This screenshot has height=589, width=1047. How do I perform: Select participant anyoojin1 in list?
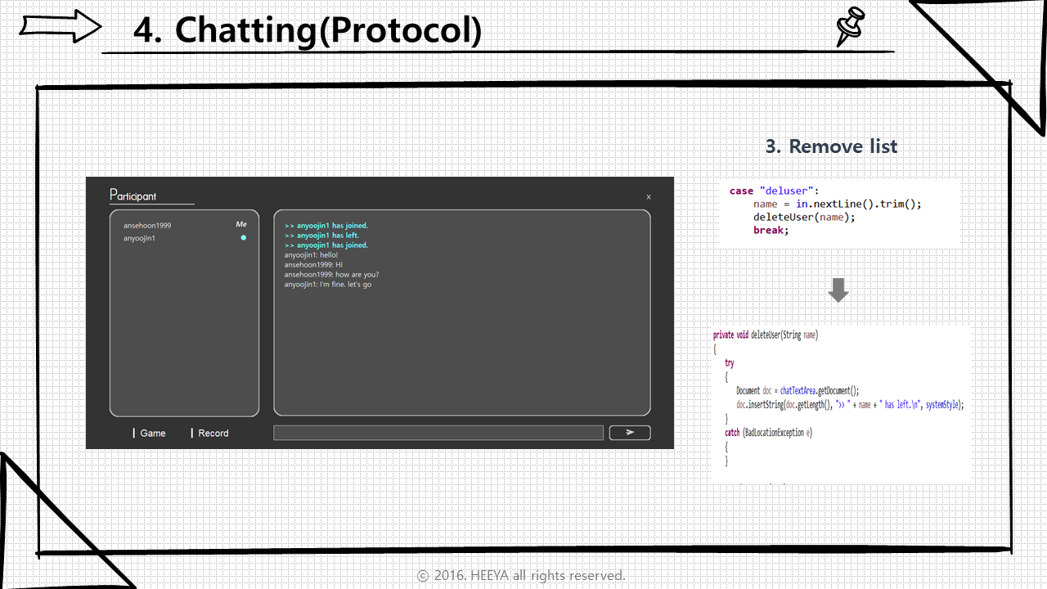coord(139,238)
